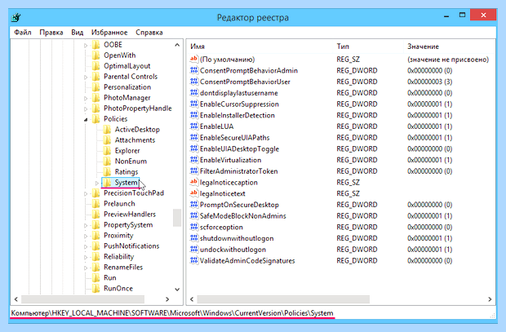506x332 pixels.
Task: Collapse the Policies key
Action: point(86,120)
